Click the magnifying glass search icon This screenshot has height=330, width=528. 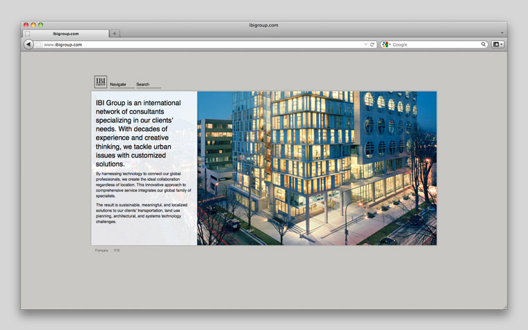point(484,44)
